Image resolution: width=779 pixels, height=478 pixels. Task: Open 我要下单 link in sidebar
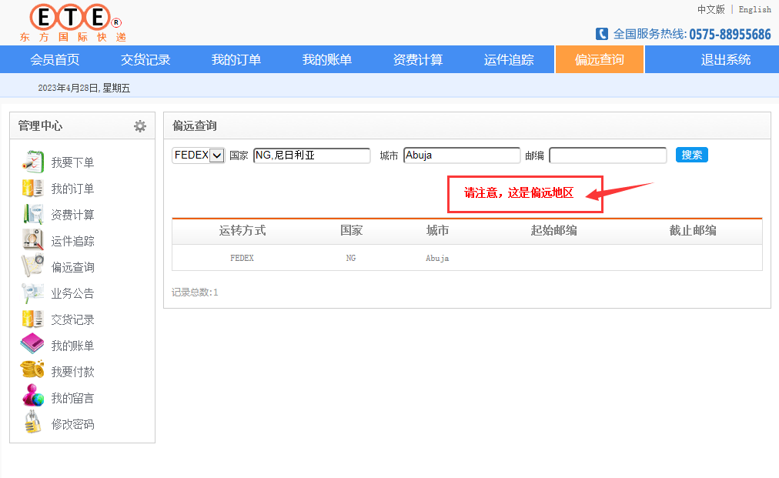pyautogui.click(x=72, y=162)
